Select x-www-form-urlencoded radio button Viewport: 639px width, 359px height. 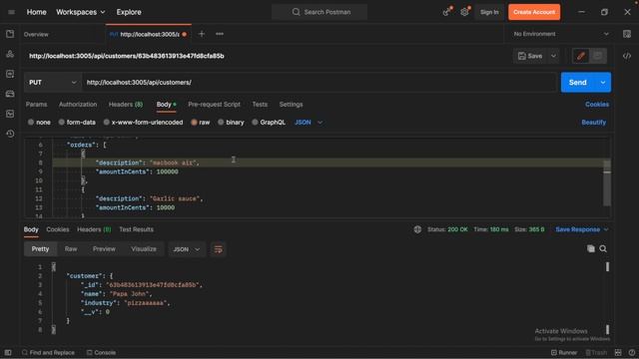[x=107, y=122]
